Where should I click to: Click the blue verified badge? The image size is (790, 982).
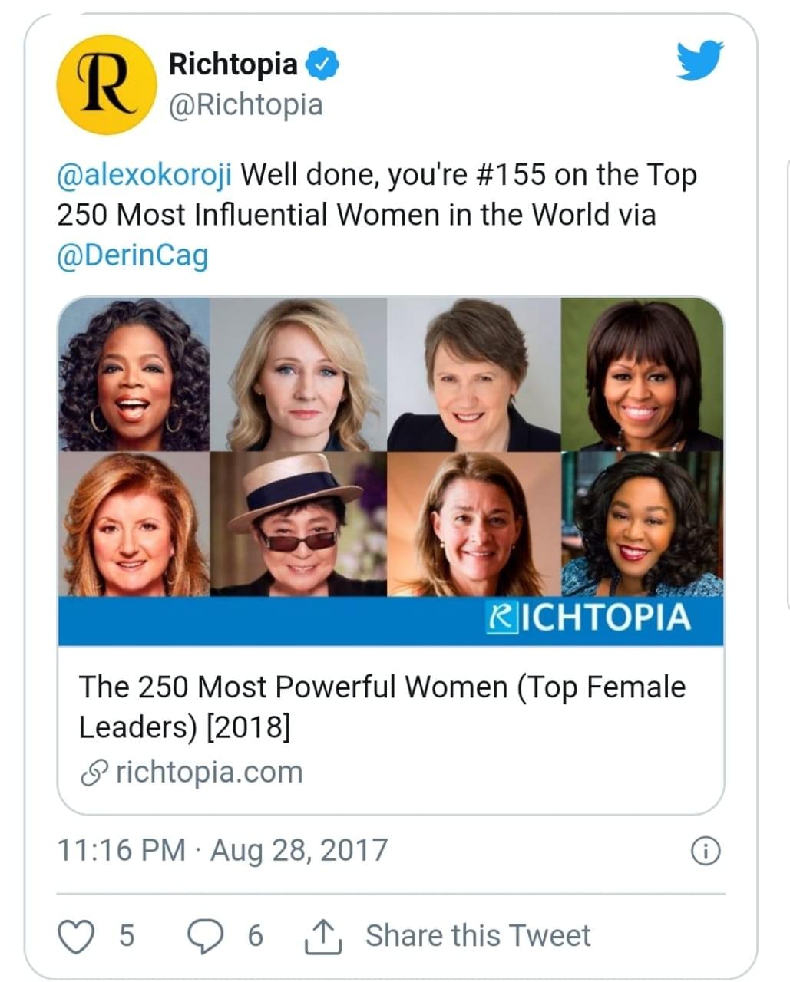point(323,64)
